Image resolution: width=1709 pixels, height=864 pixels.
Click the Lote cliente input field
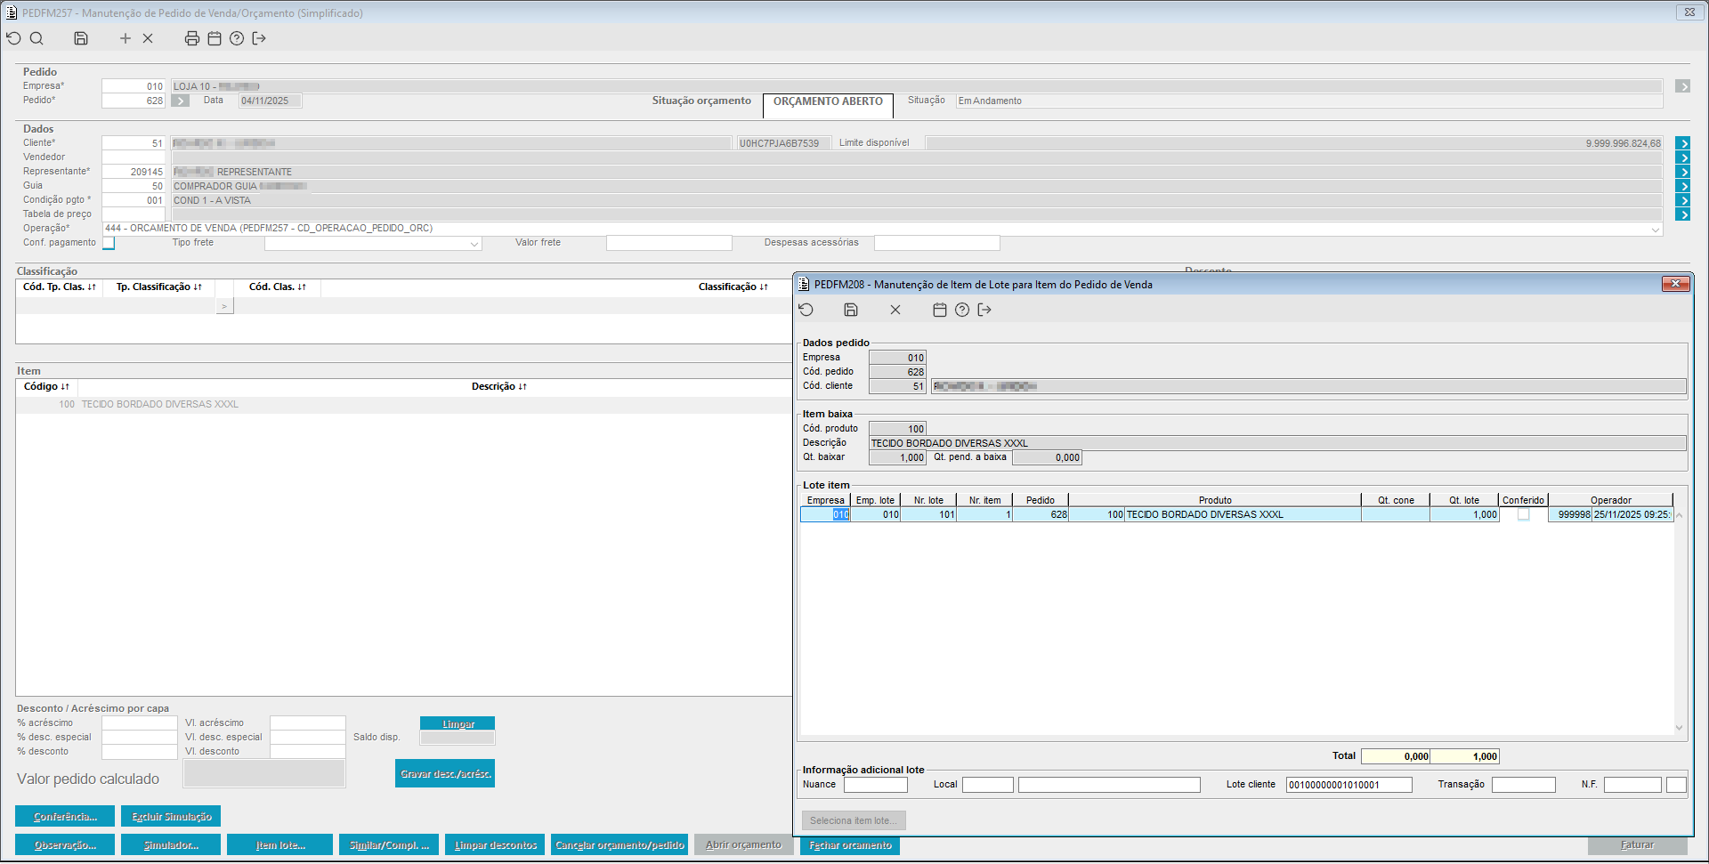pos(1349,785)
